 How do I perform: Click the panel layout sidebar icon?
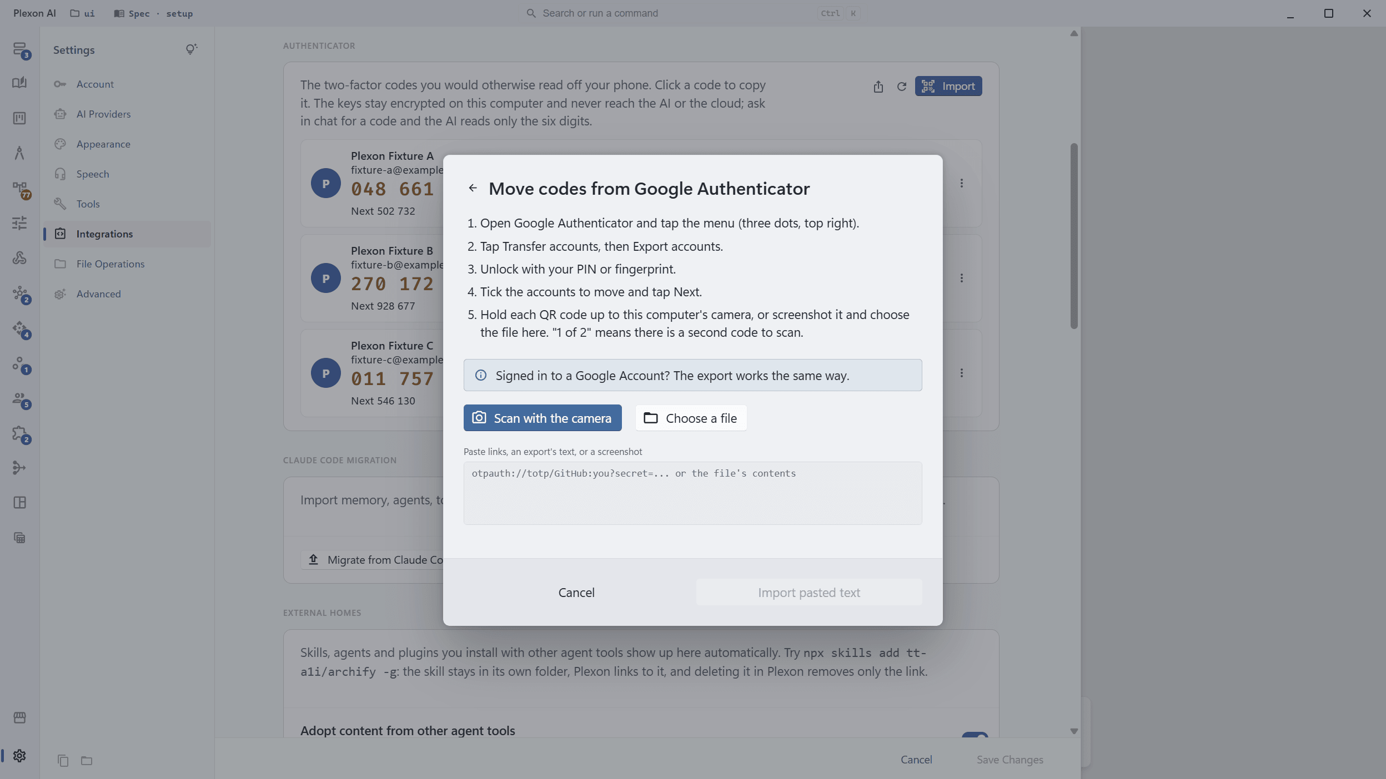click(19, 503)
